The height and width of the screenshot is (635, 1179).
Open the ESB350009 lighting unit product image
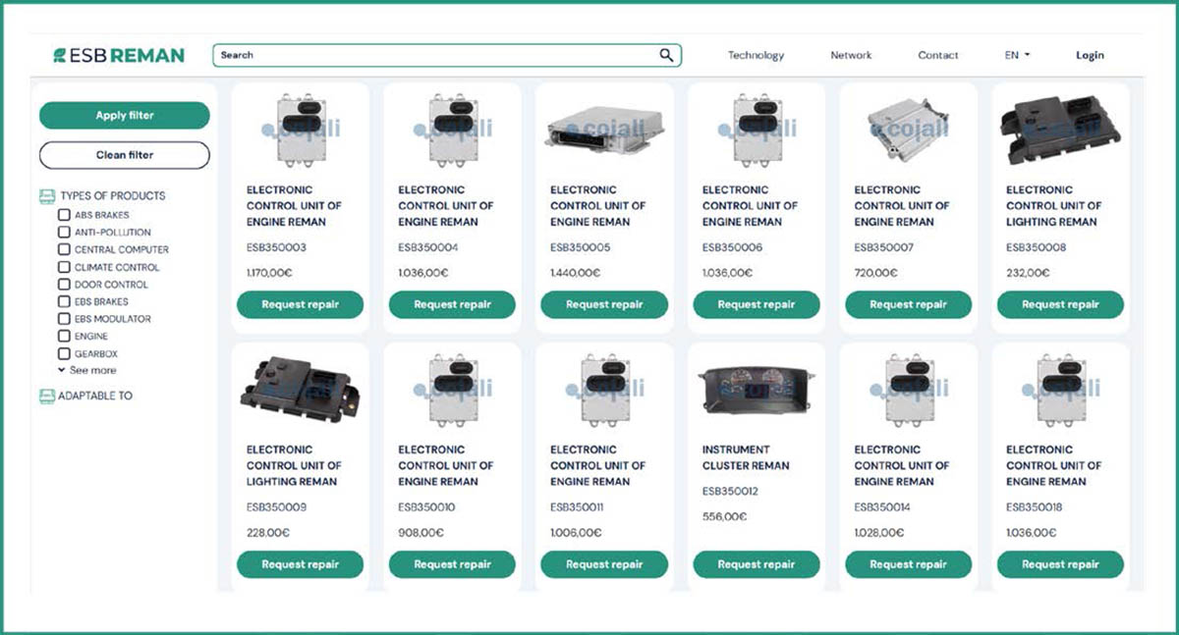point(300,391)
